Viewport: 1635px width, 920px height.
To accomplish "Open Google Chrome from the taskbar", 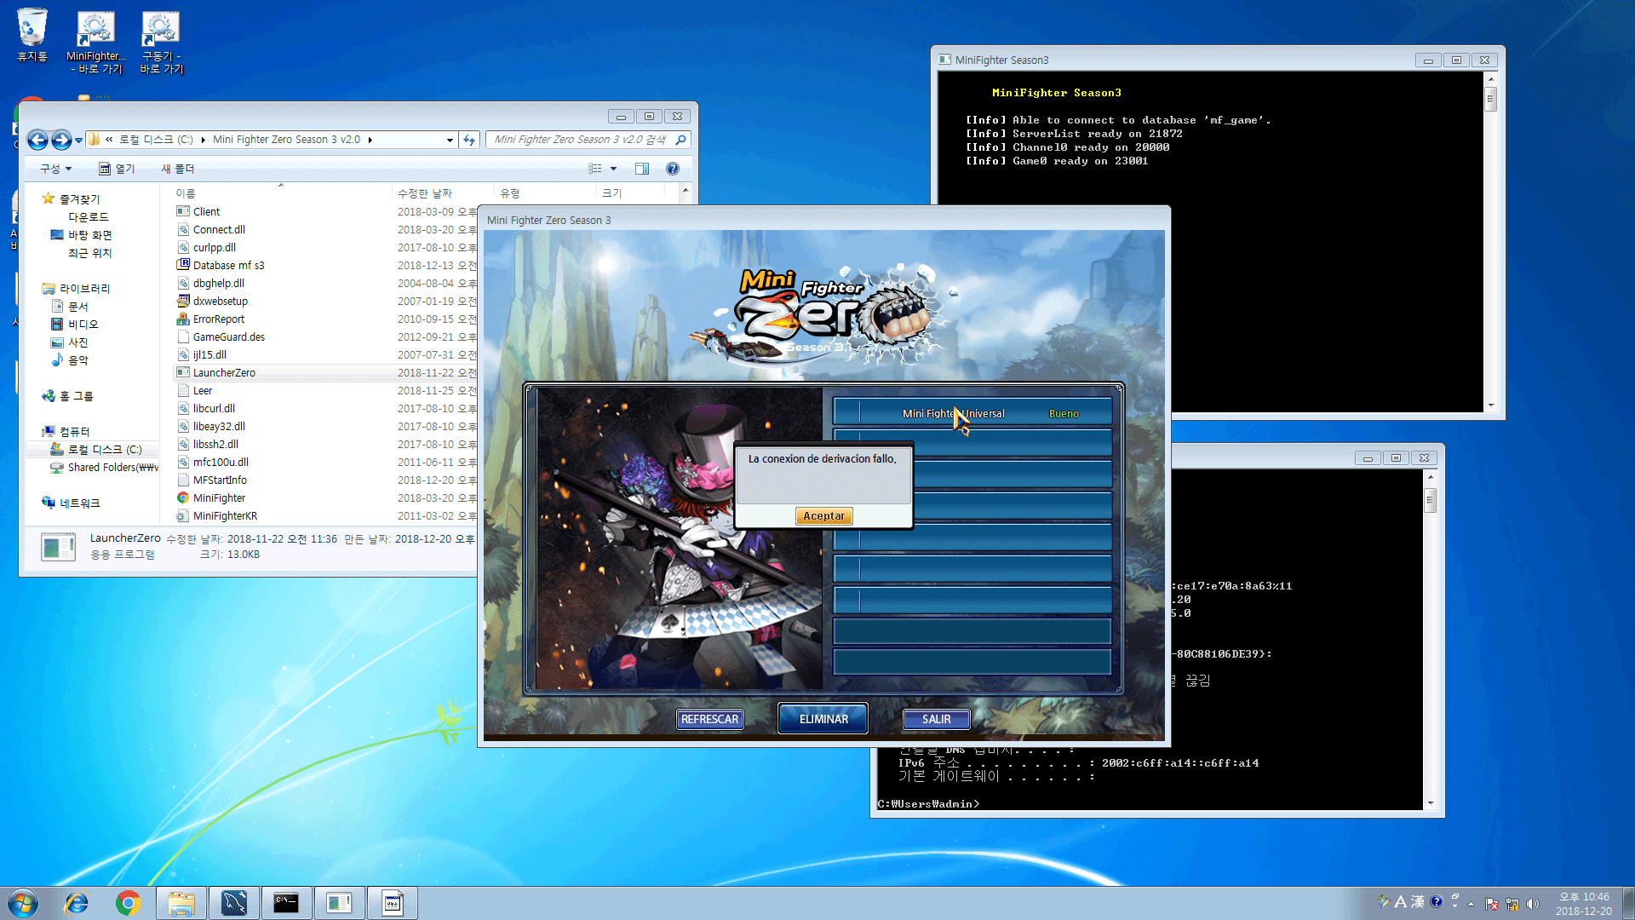I will click(x=129, y=903).
